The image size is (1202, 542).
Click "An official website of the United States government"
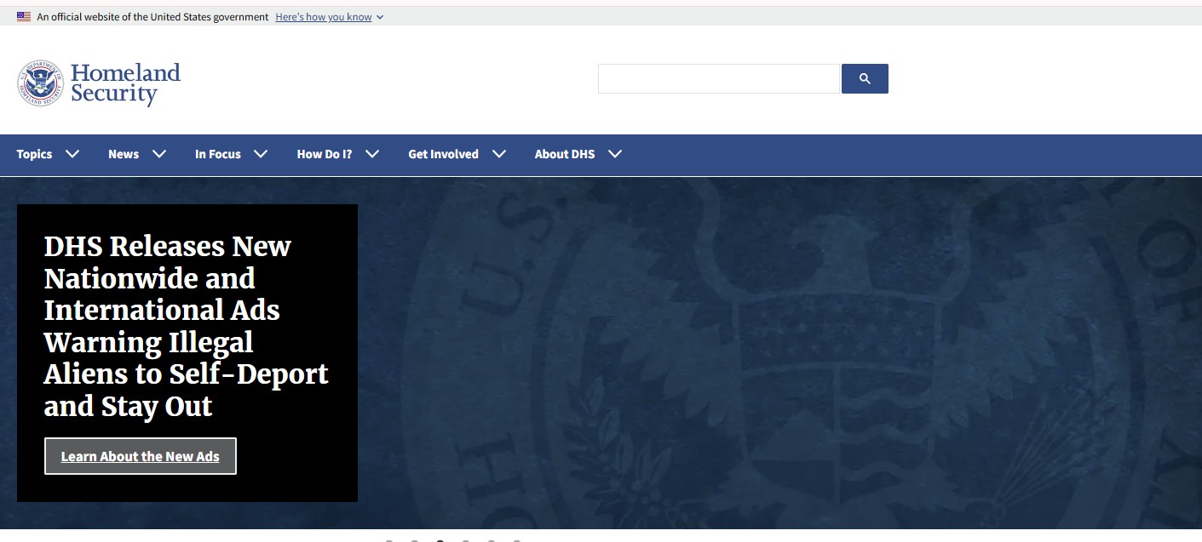(152, 17)
